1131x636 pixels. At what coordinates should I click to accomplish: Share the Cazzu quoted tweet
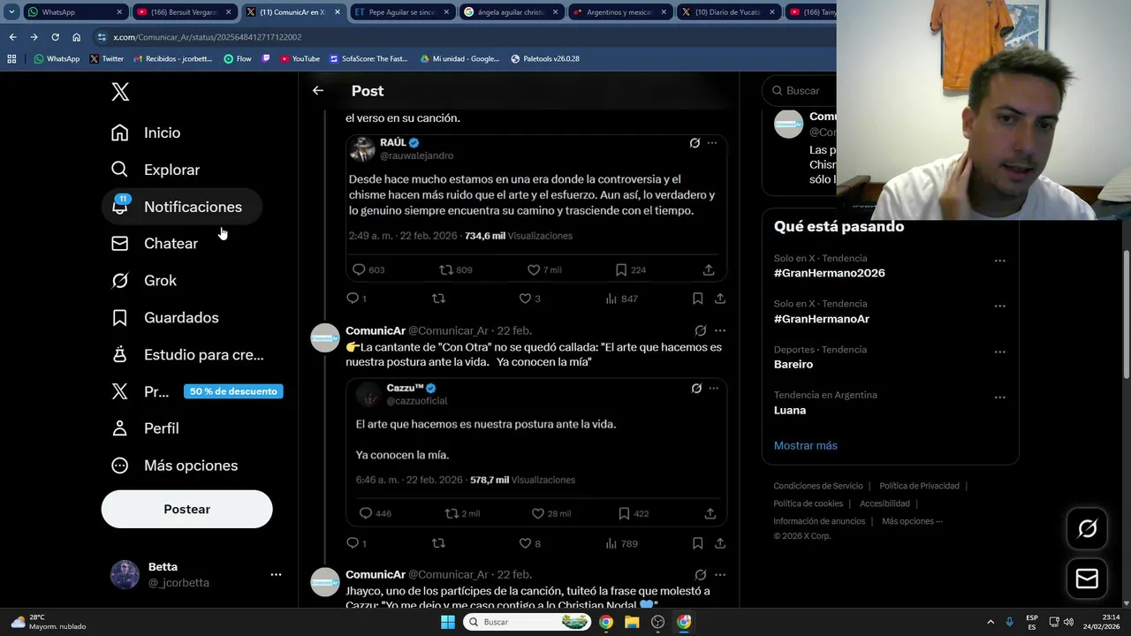[710, 513]
